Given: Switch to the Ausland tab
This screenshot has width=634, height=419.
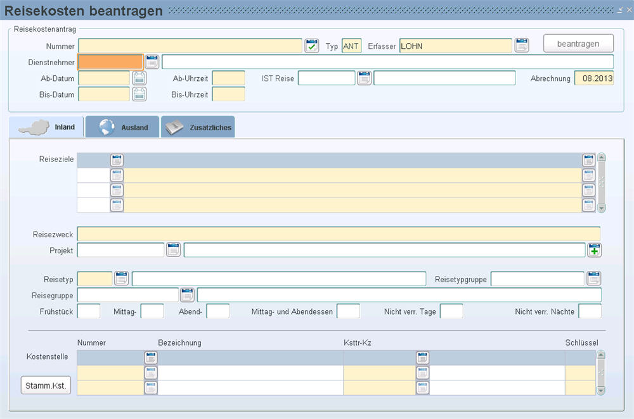Looking at the screenshot, I should pos(123,127).
